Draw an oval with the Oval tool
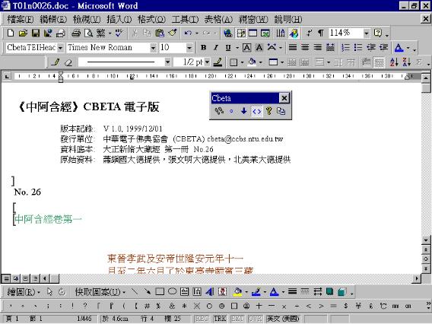 (x=173, y=291)
